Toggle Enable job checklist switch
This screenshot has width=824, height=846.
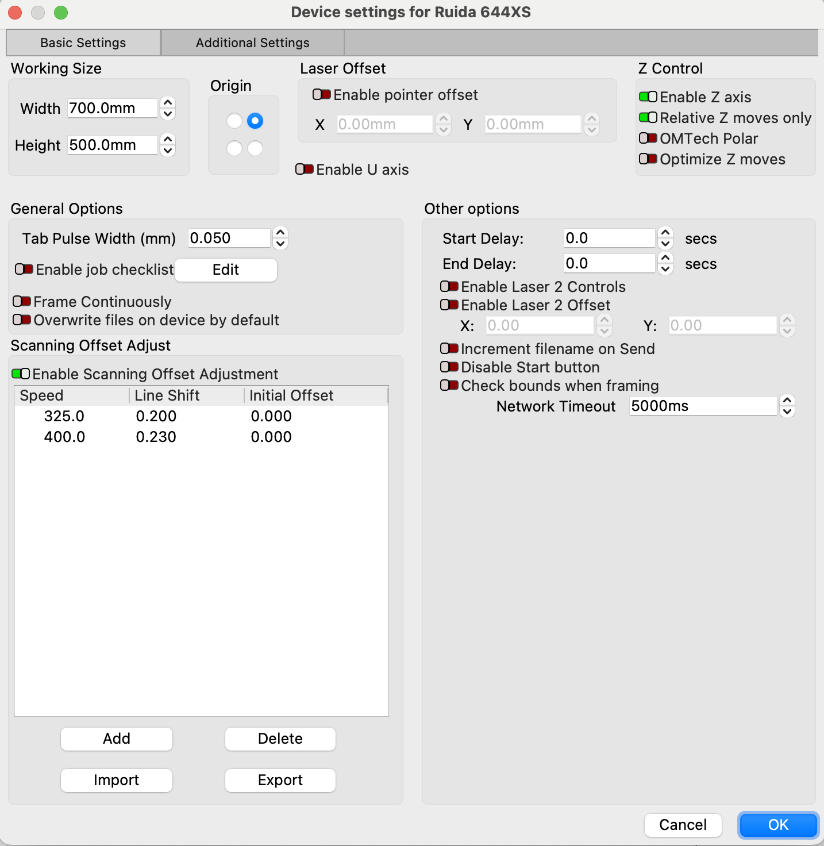[x=24, y=269]
